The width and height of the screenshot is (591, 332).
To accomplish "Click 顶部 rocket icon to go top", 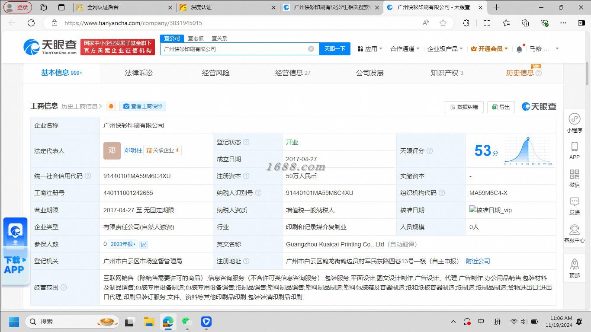I will point(574,268).
